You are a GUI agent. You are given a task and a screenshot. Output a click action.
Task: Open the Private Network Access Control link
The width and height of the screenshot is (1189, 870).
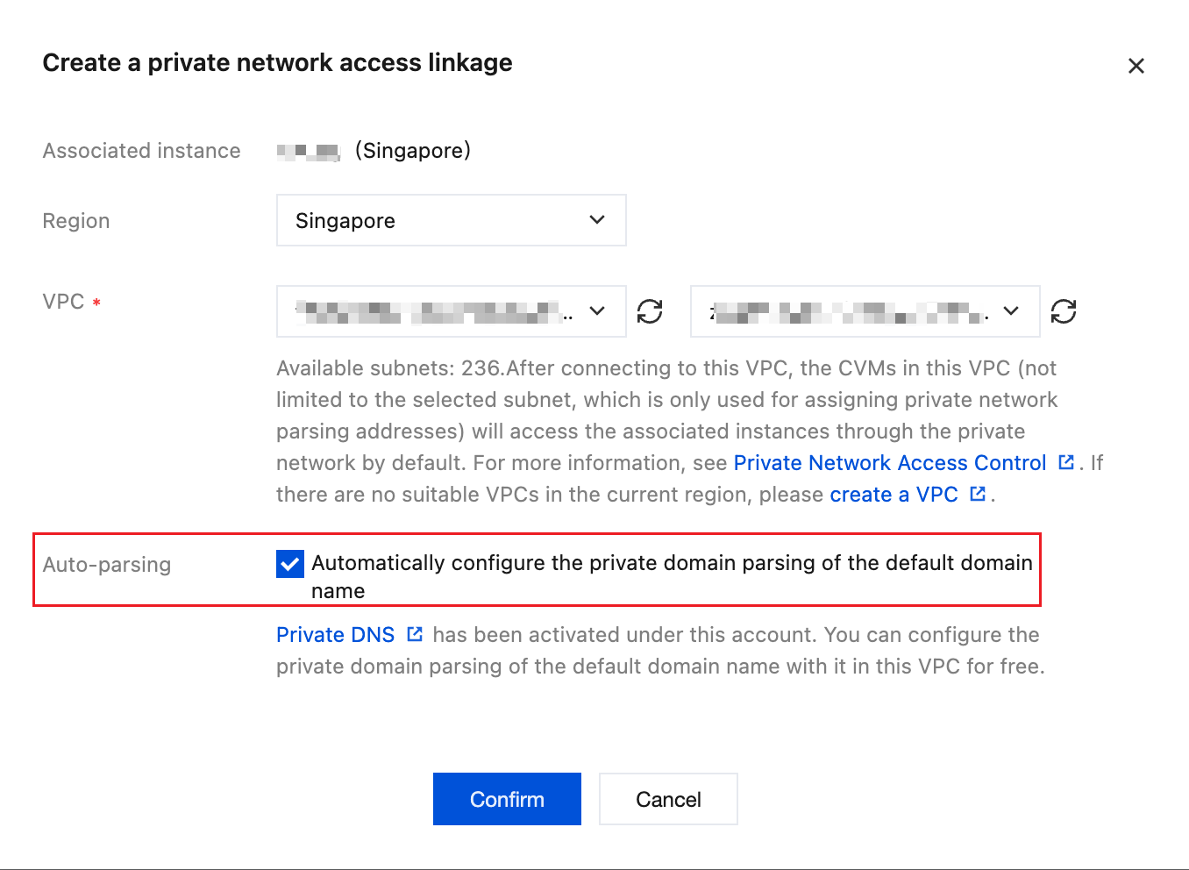pos(889,463)
